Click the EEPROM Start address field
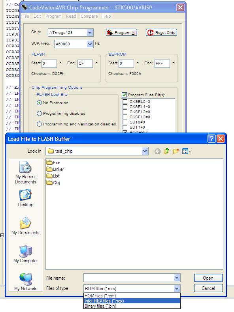The image size is (234, 312). coord(126,64)
